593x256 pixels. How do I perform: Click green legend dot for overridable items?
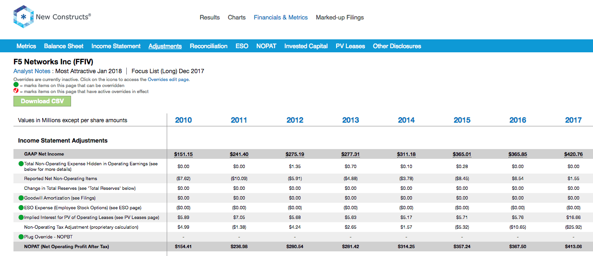pos(16,86)
